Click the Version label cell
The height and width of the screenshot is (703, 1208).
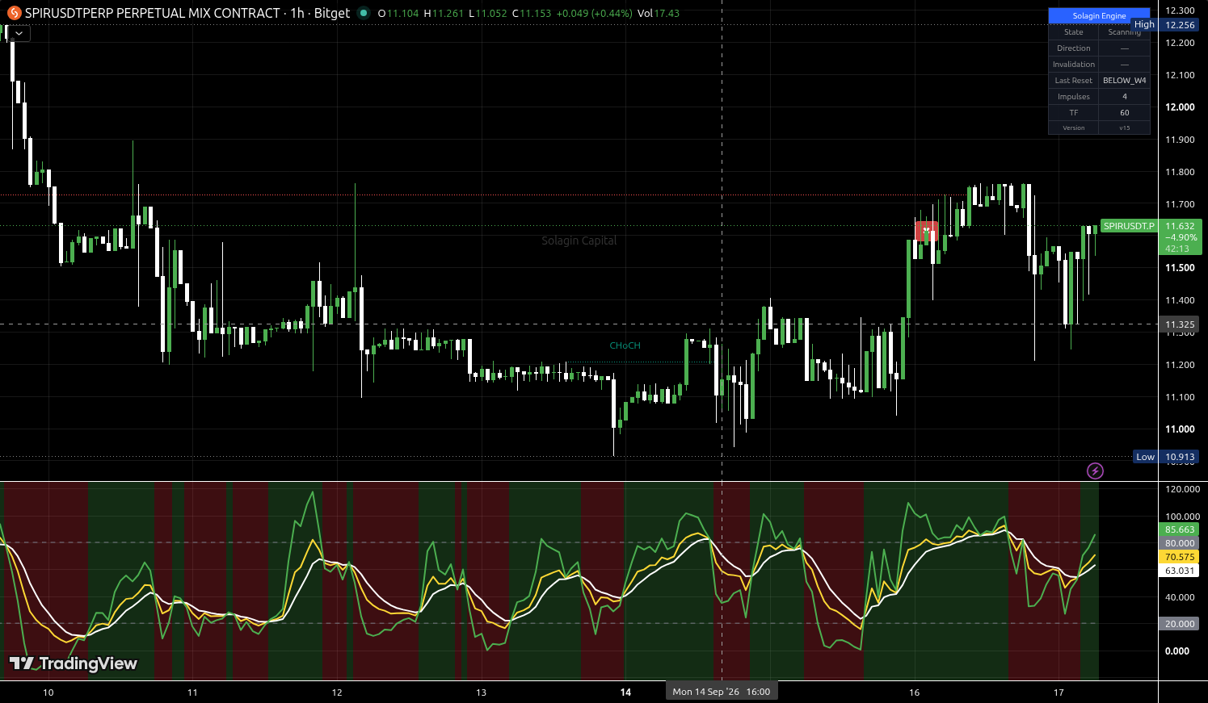pyautogui.click(x=1074, y=128)
